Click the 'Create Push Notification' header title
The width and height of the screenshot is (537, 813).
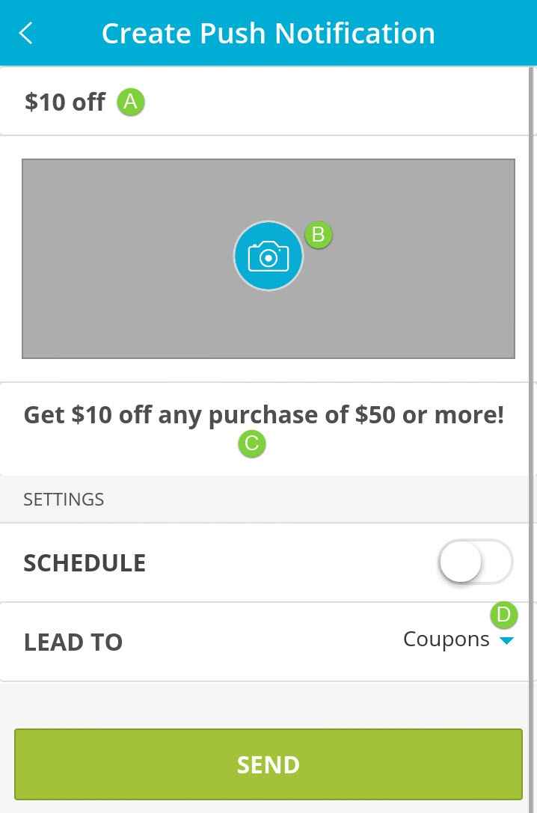coord(268,33)
